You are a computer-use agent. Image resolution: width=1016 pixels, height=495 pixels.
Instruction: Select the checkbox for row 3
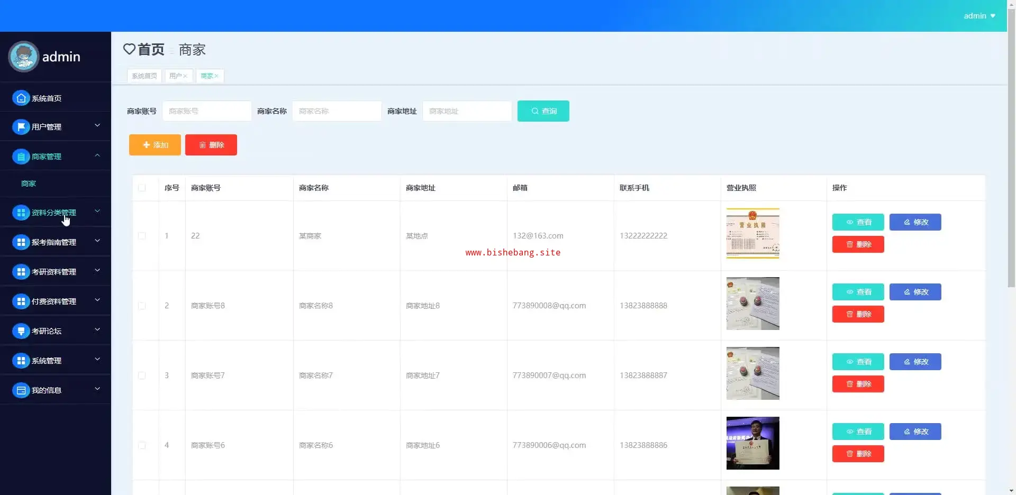(x=142, y=375)
